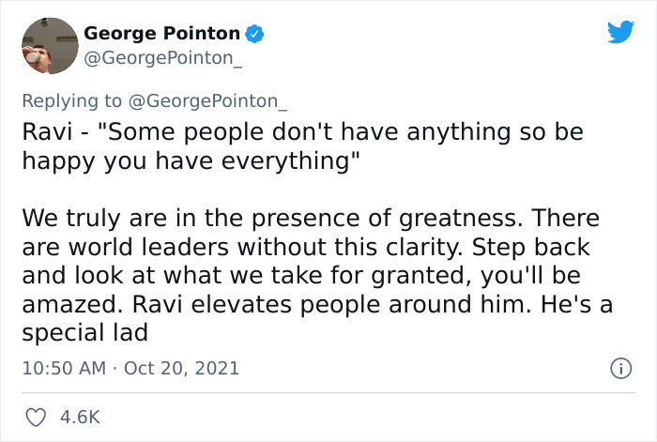Click the George Pointon display name
The image size is (657, 442).
point(161,34)
